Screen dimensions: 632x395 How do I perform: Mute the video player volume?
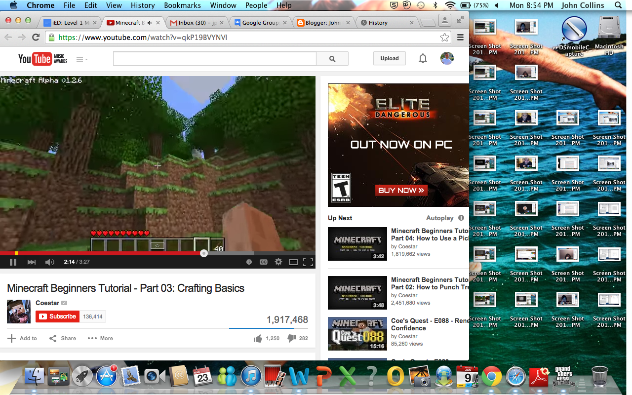[50, 262]
